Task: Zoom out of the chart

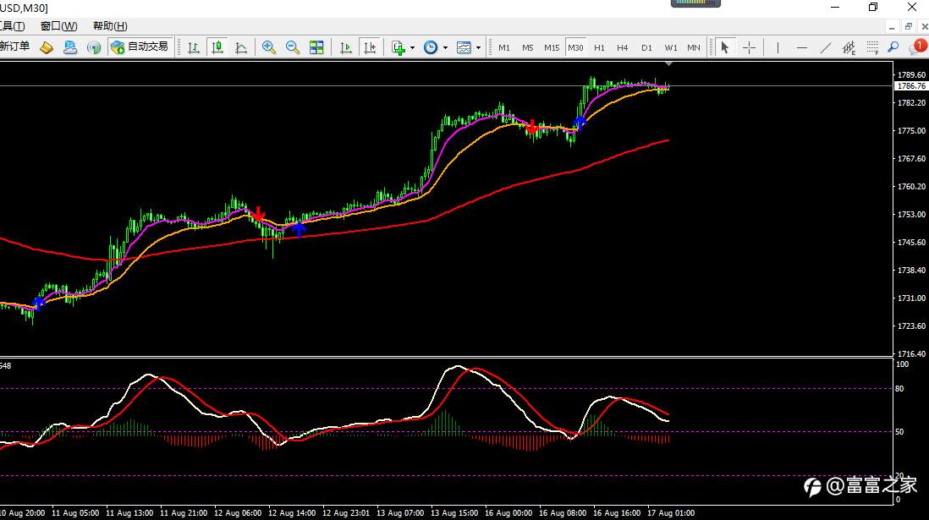Action: [x=293, y=47]
